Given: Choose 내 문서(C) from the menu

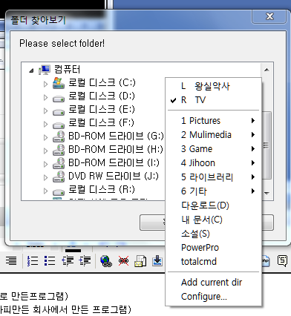Looking at the screenshot, I should coord(213,220).
